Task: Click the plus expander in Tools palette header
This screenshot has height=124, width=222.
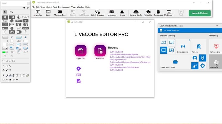Action: pos(24,8)
